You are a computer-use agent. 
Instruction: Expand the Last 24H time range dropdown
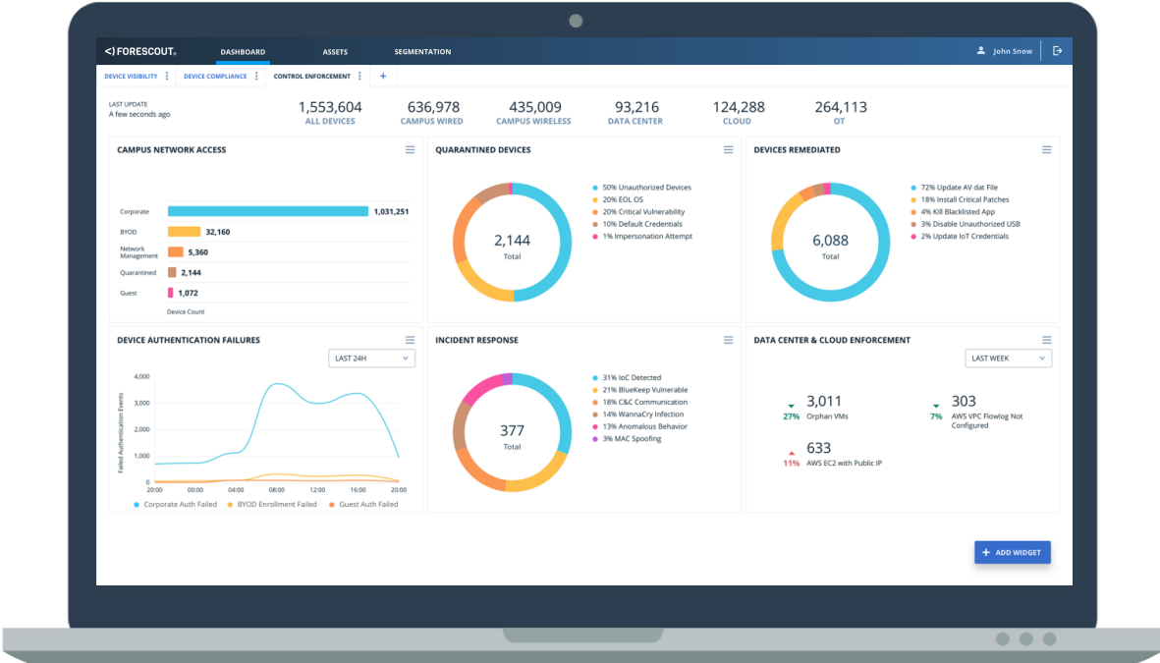pyautogui.click(x=371, y=359)
